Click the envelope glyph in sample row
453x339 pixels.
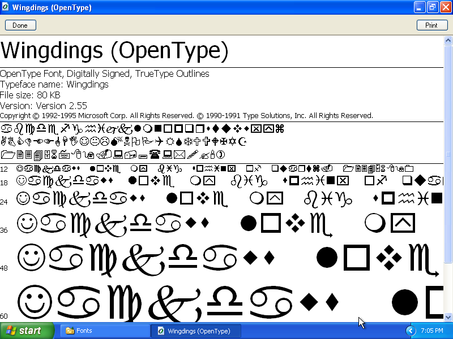[x=180, y=155]
